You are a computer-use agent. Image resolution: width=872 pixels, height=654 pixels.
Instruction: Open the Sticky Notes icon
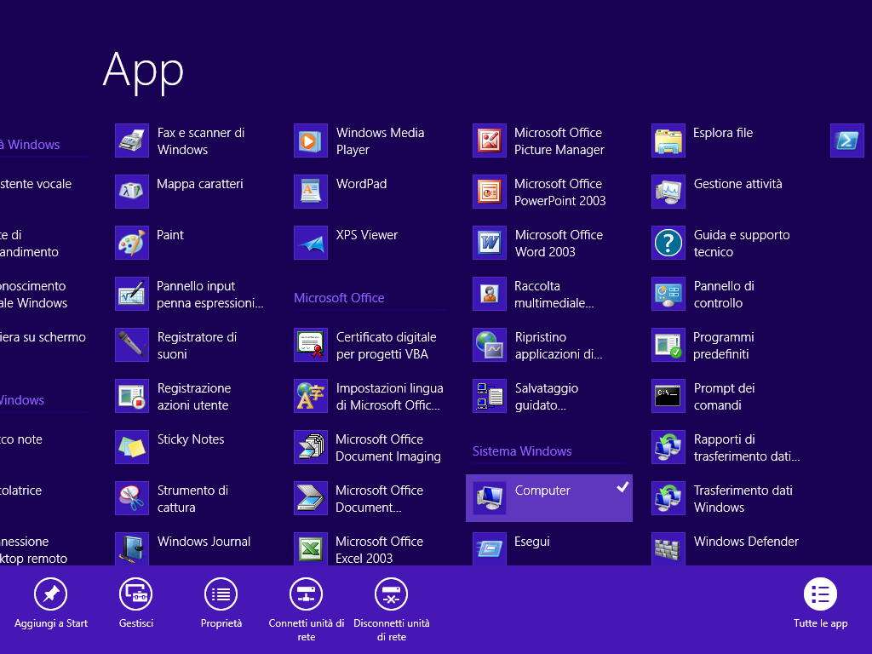pos(132,448)
